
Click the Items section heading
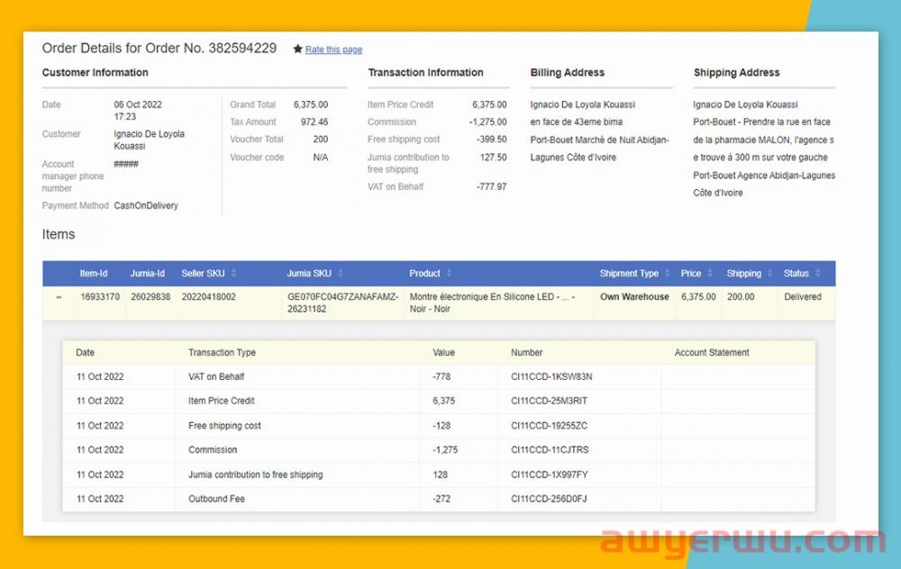coord(59,234)
